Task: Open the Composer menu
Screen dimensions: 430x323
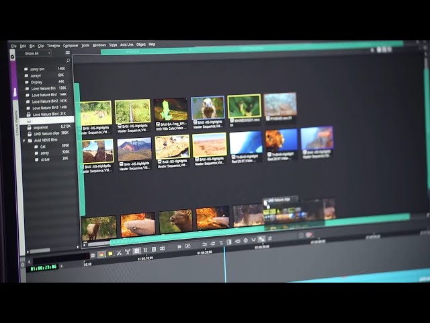Action: (x=71, y=46)
